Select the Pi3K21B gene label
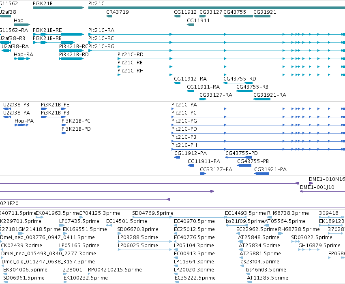 point(43,4)
